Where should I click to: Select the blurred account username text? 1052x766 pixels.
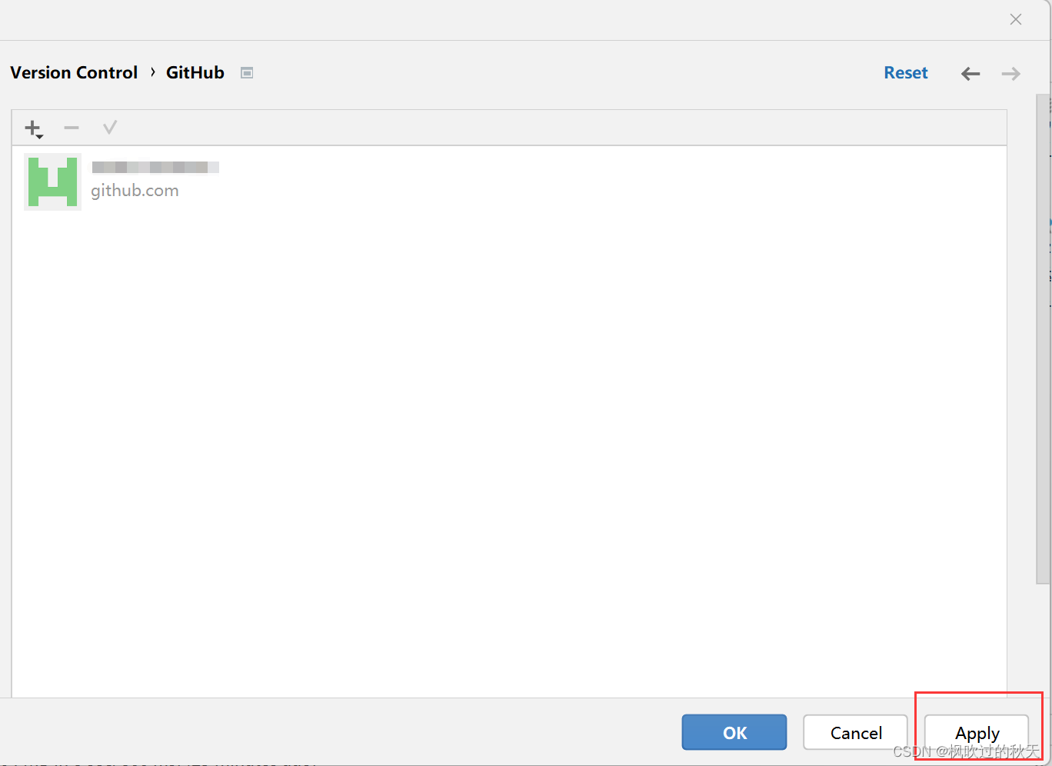tap(155, 167)
